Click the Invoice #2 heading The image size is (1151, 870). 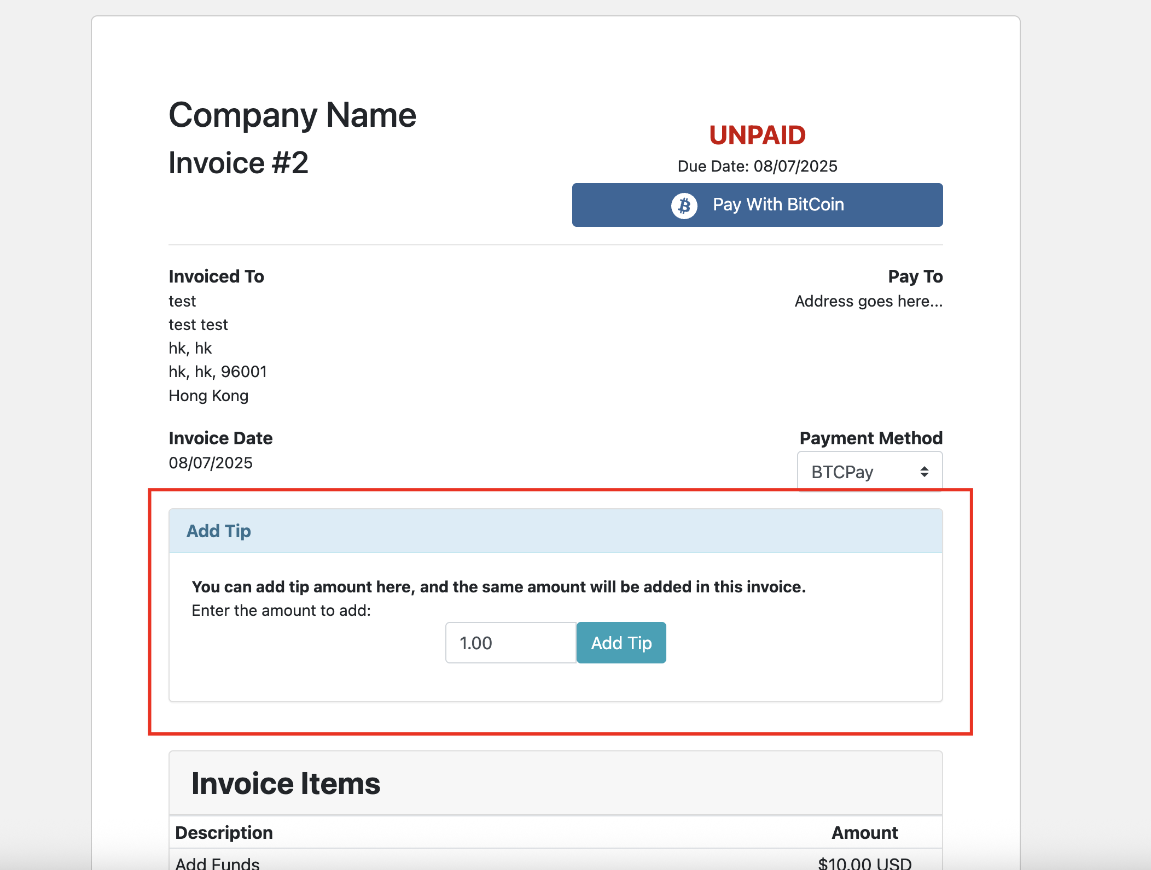click(x=239, y=163)
